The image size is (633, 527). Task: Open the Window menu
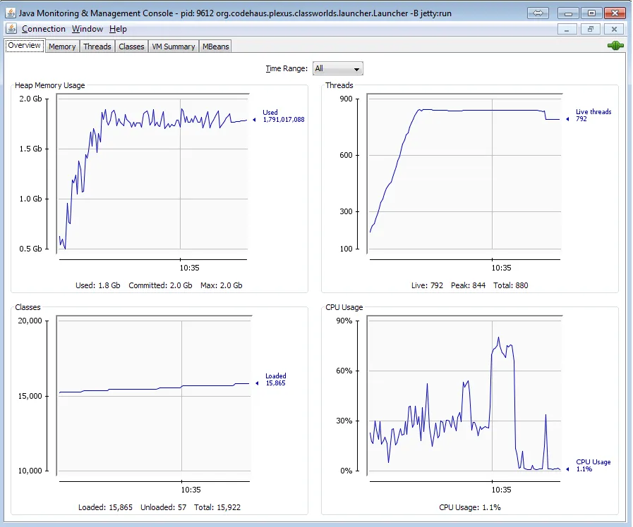pyautogui.click(x=88, y=29)
